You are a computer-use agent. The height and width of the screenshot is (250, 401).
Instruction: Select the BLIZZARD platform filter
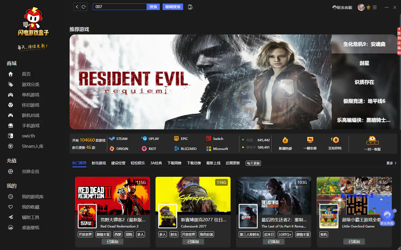coord(185,149)
